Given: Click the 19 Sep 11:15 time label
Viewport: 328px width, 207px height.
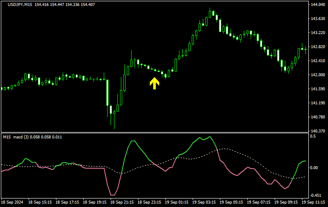Looking at the screenshot, I should tap(315, 202).
